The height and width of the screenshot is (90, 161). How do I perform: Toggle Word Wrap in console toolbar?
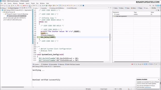(x=143, y=64)
